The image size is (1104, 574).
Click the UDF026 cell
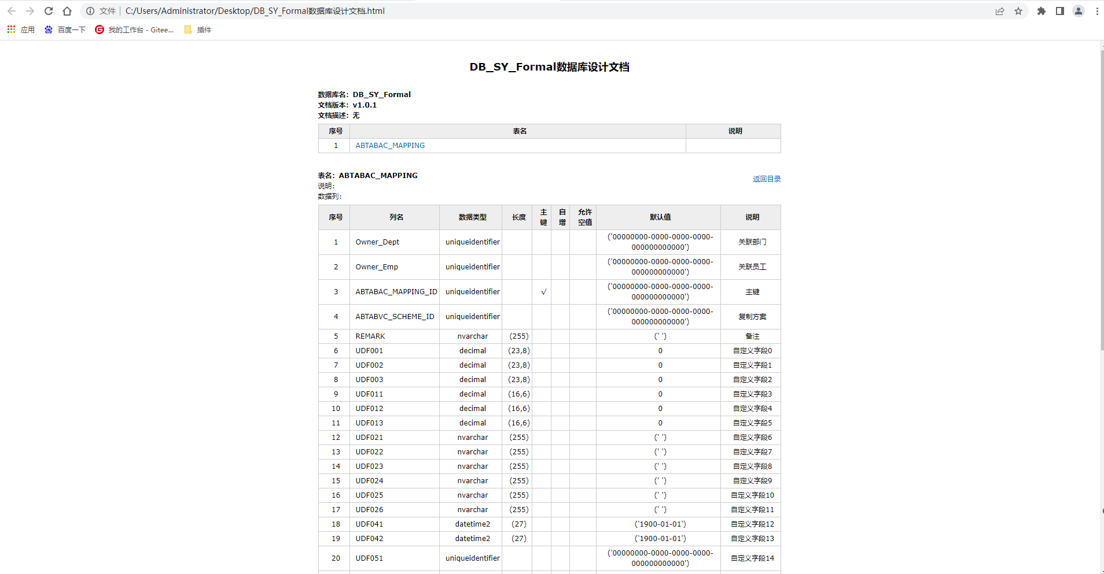pos(395,510)
